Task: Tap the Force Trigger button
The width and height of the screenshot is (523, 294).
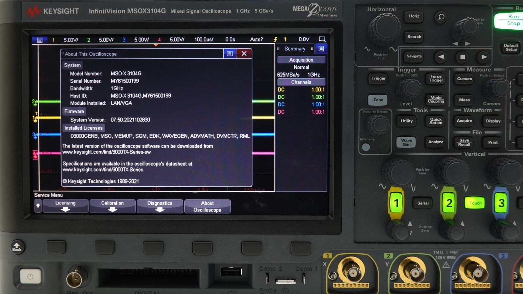Action: (436, 78)
